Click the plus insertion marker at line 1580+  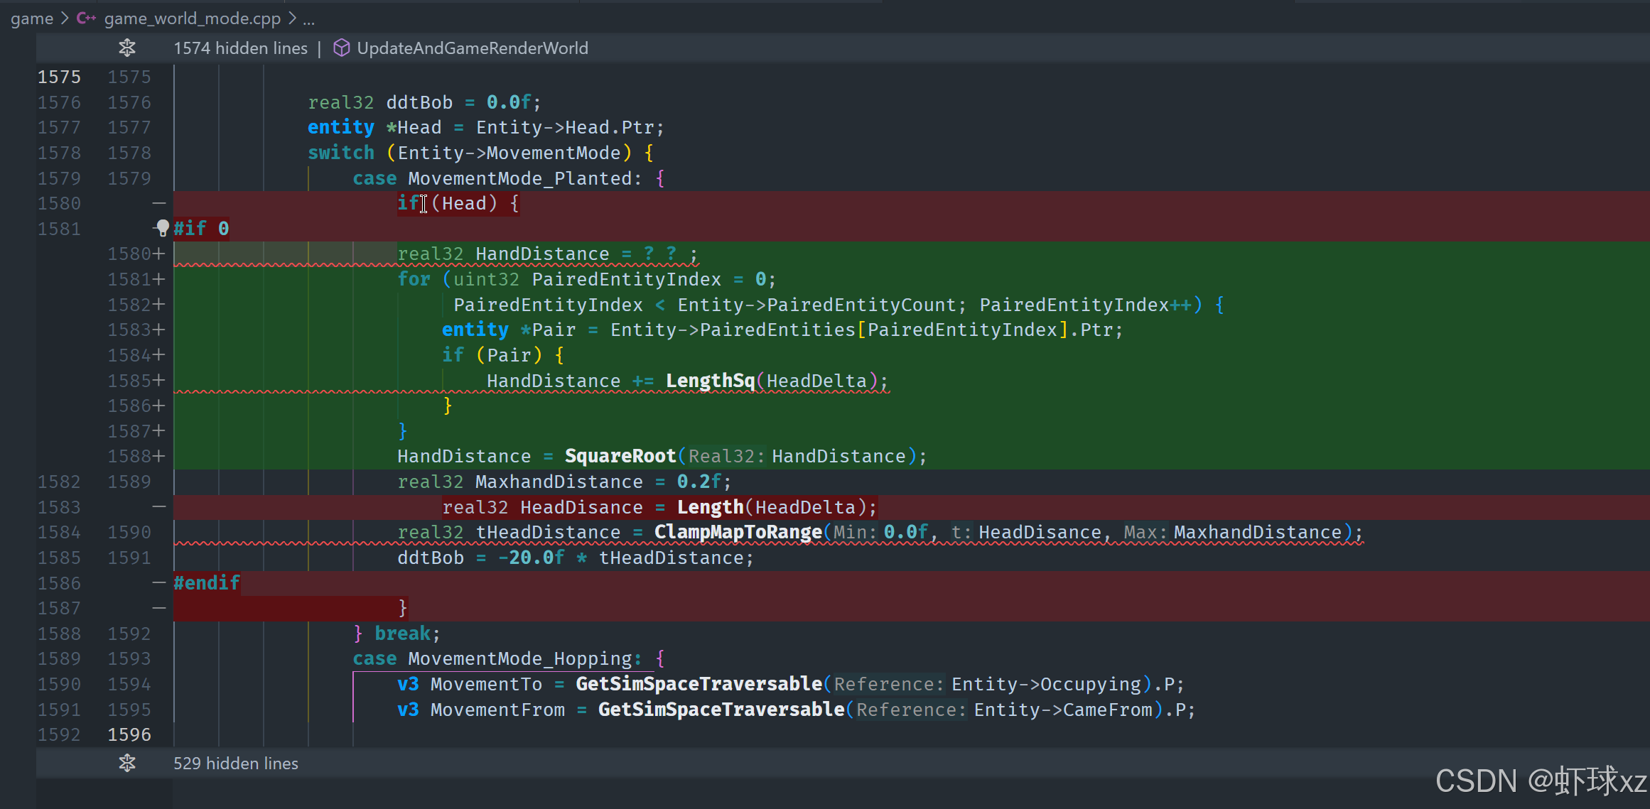(158, 254)
